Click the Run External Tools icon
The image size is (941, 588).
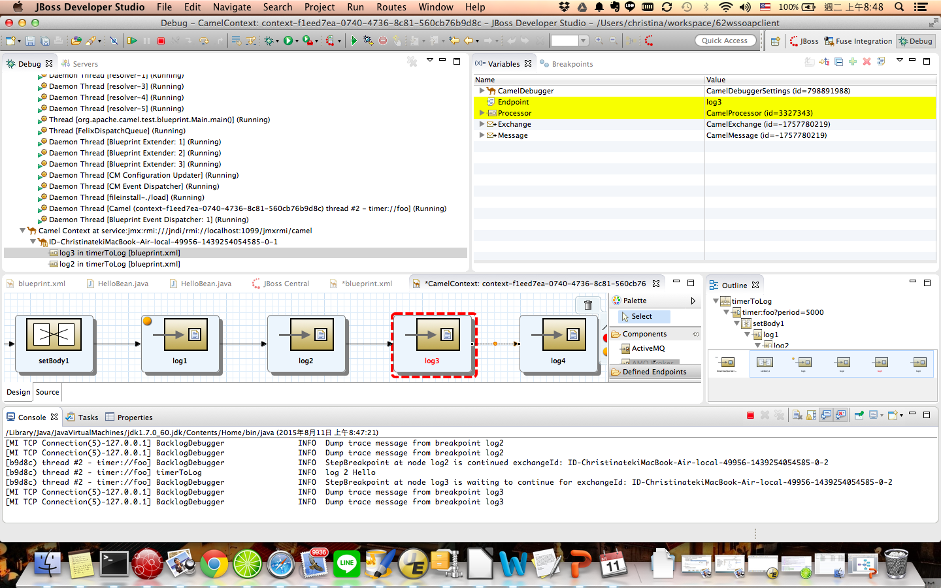coord(307,41)
